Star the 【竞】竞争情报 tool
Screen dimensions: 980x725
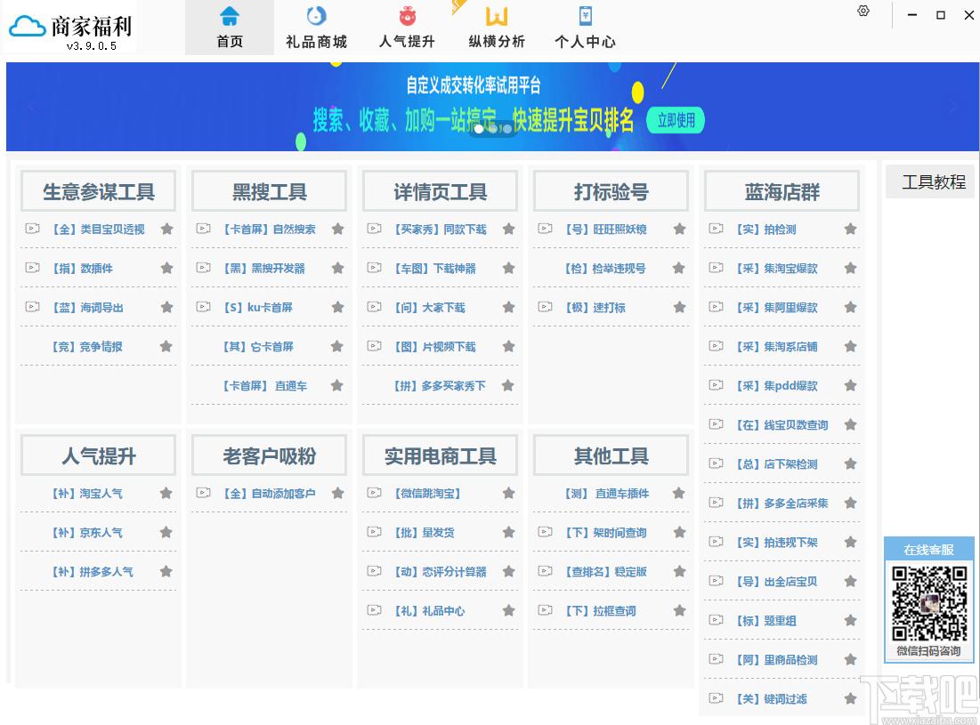166,347
